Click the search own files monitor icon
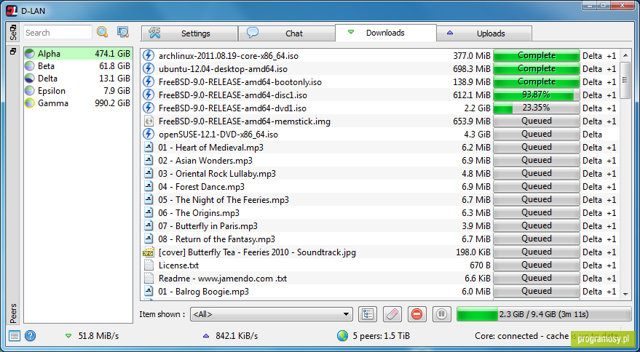The width and height of the screenshot is (640, 352). 123,32
